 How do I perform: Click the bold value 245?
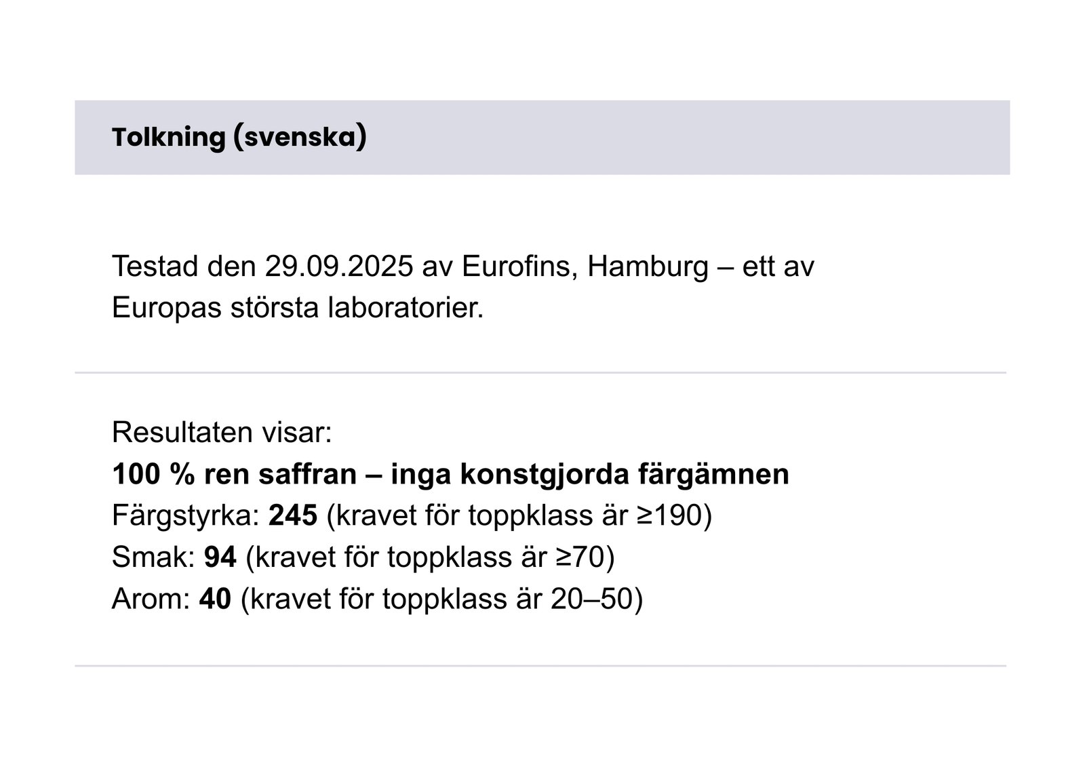[293, 515]
